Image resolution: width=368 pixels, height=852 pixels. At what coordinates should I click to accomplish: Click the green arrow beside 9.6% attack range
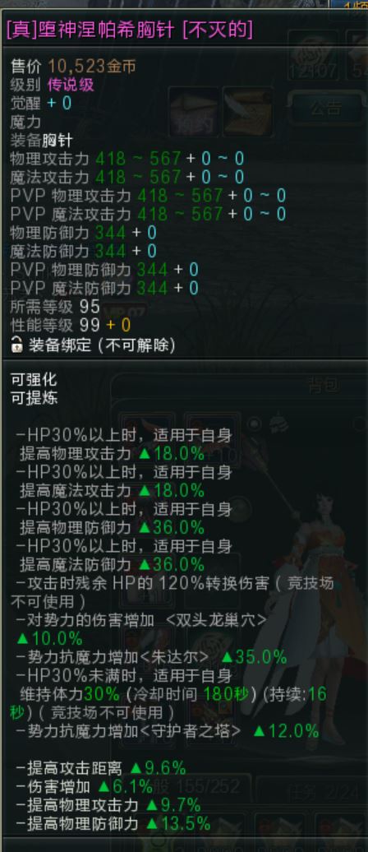[x=136, y=768]
